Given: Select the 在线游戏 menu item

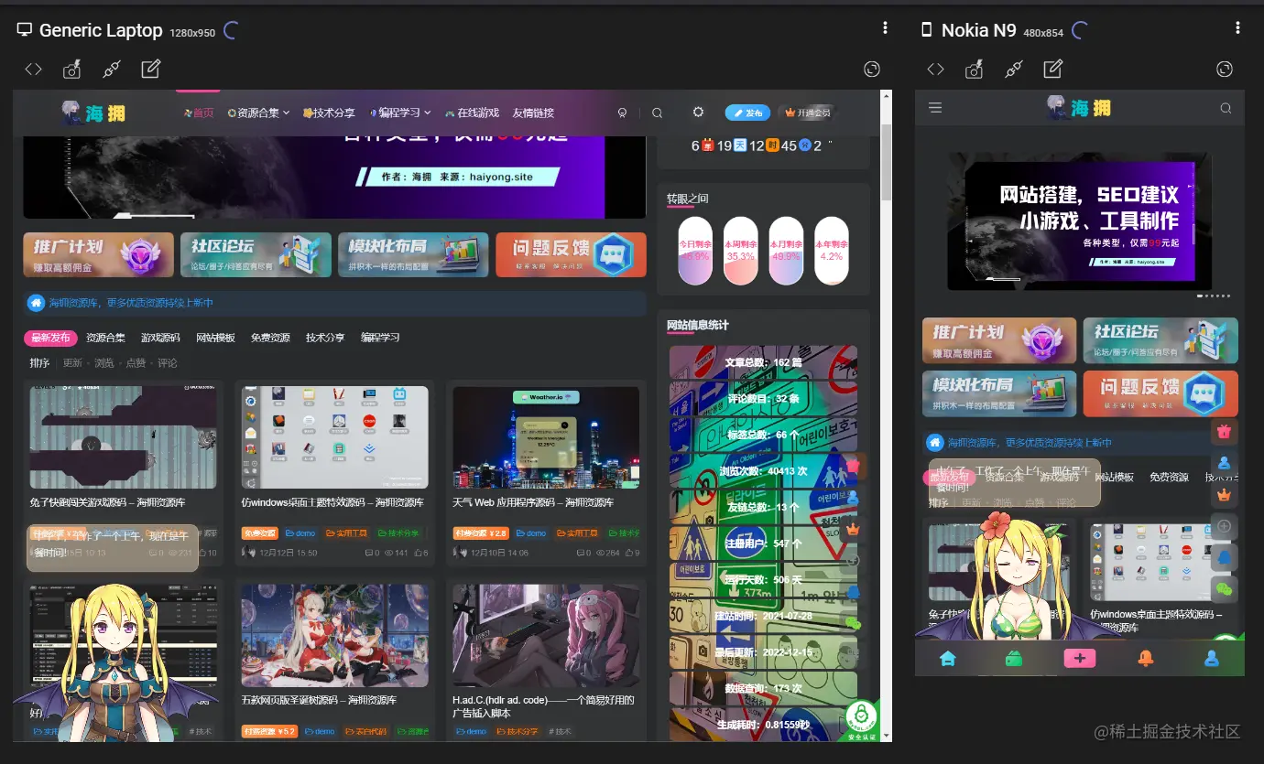Looking at the screenshot, I should (473, 113).
